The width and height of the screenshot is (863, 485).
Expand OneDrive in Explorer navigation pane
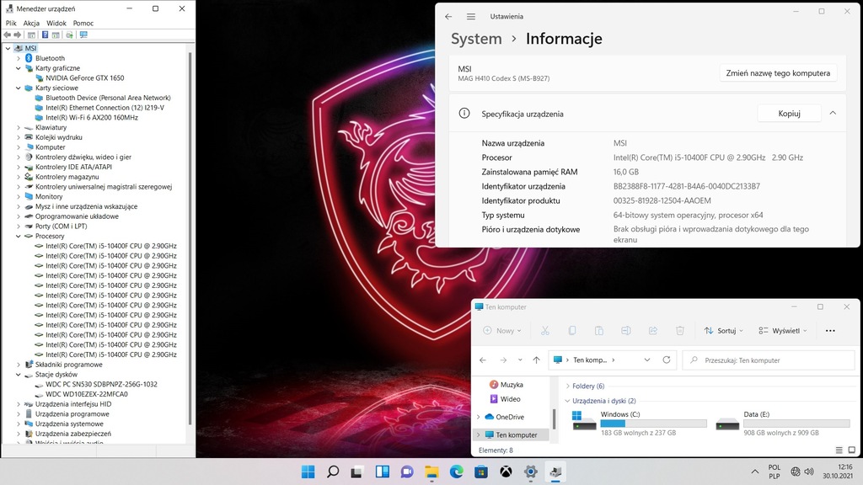pos(479,417)
